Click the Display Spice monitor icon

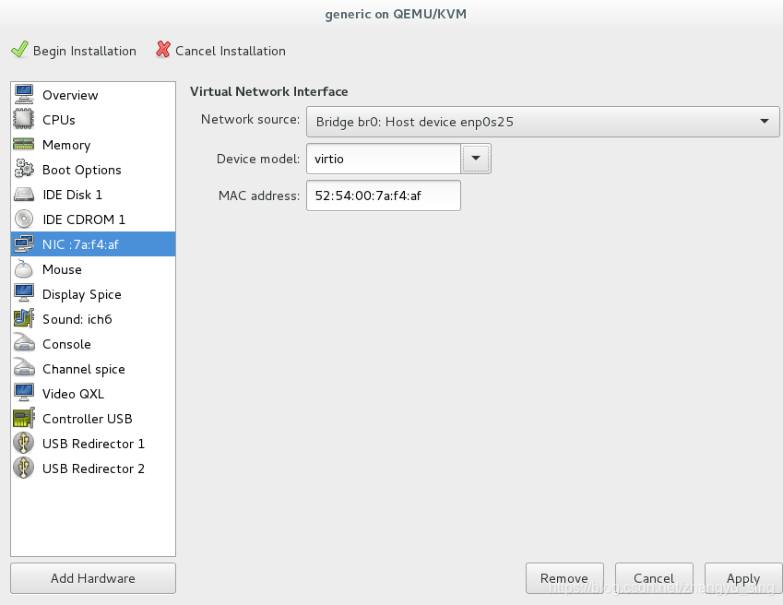[24, 293]
